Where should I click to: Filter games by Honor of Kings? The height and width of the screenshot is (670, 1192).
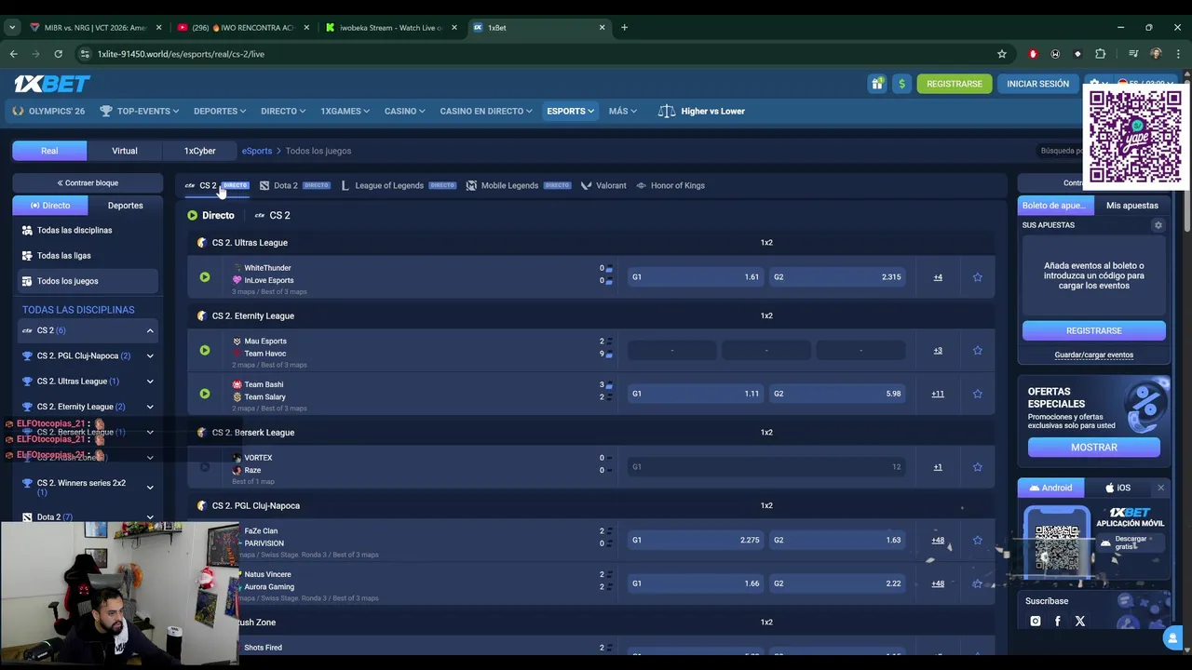pyautogui.click(x=670, y=185)
